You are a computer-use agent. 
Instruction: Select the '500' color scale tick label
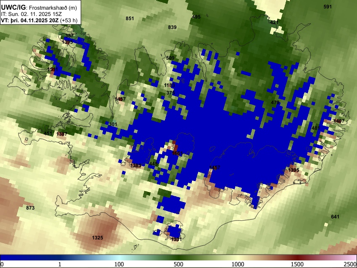point(178,264)
